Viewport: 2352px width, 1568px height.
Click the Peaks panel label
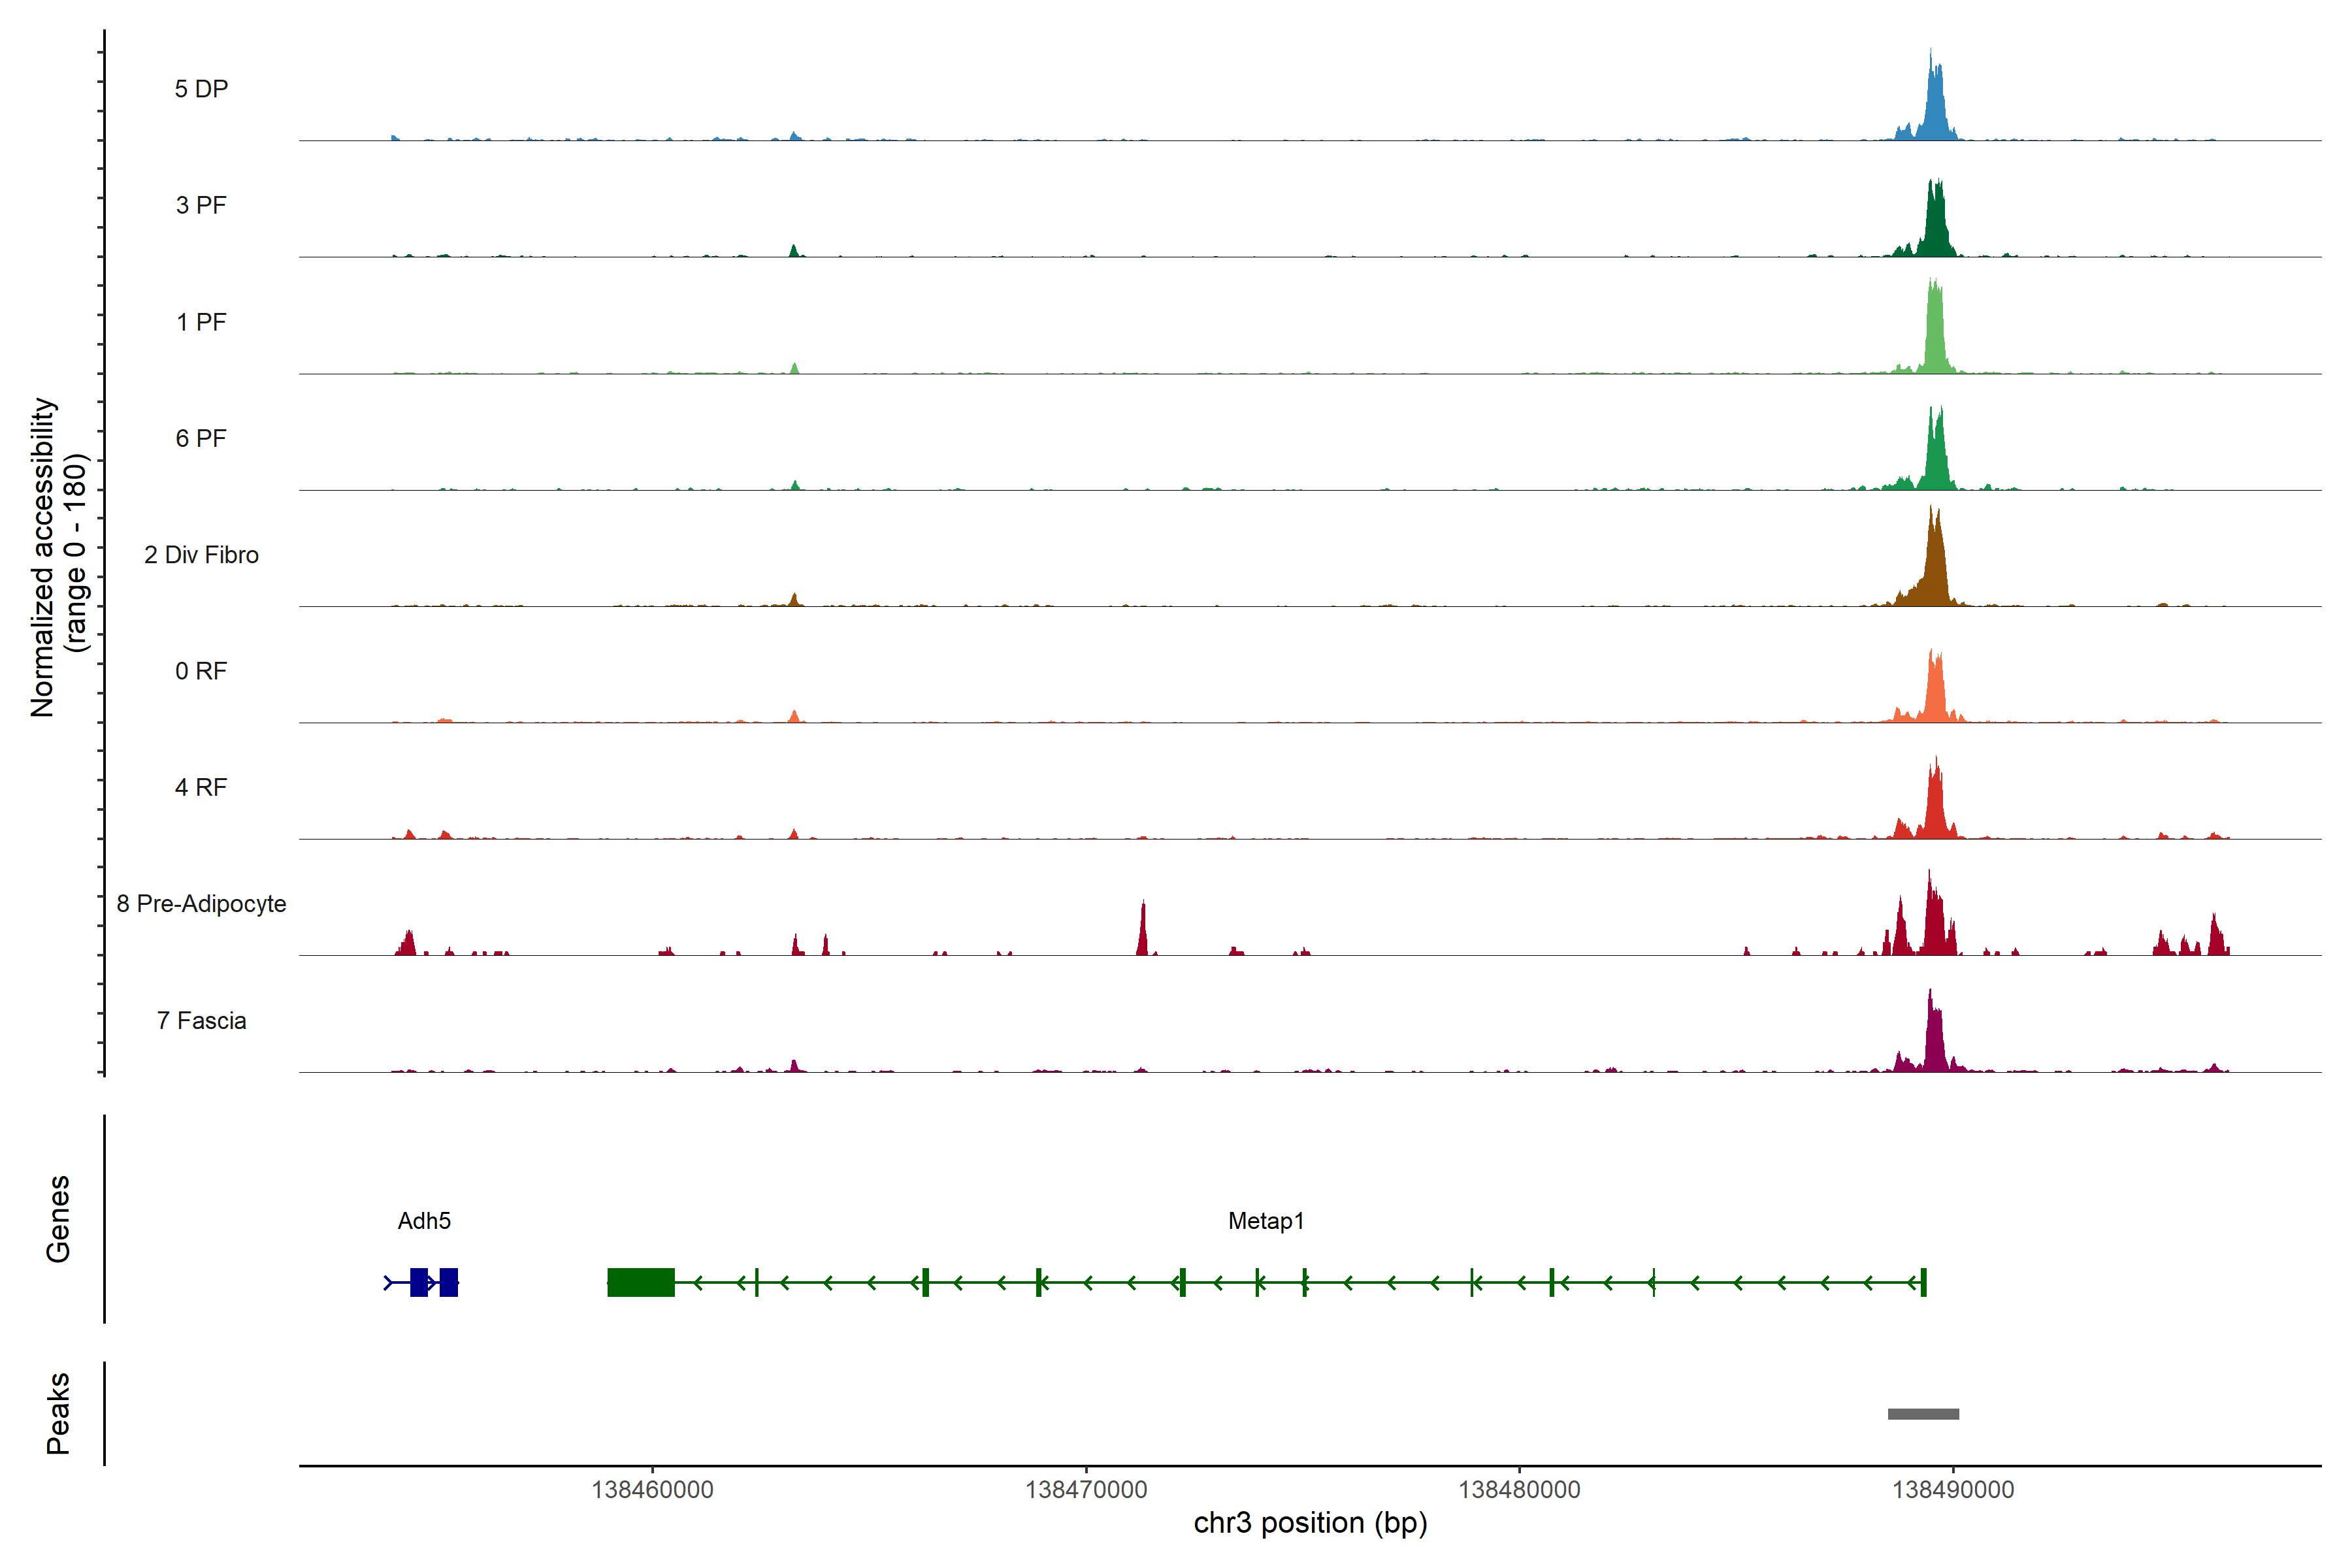coord(58,1413)
